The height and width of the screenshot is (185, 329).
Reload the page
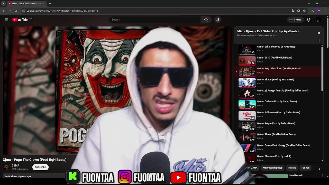pyautogui.click(x=16, y=11)
